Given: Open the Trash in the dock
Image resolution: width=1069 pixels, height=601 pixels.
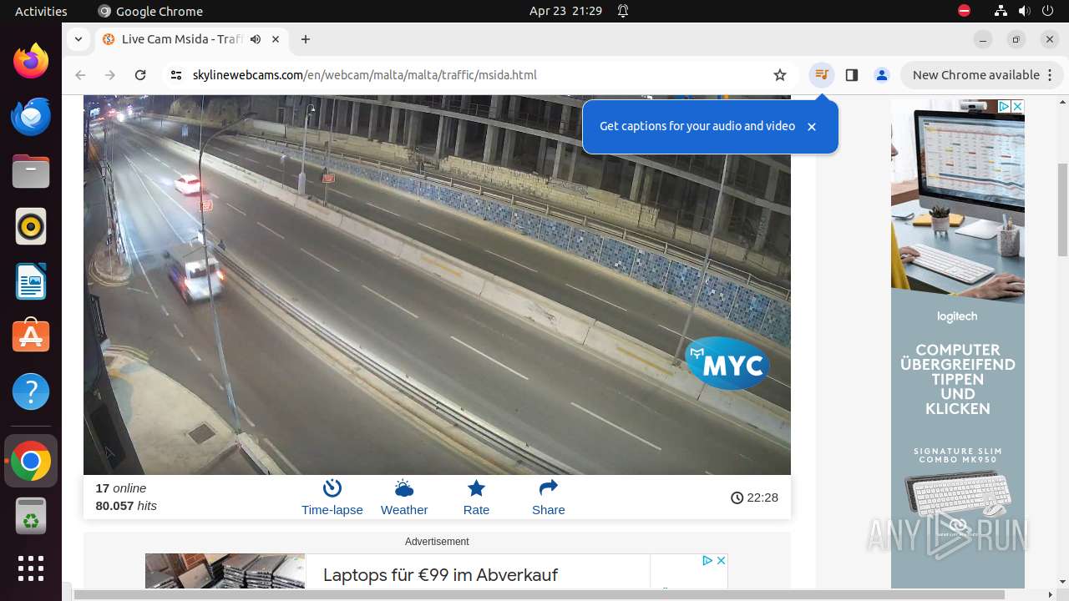Looking at the screenshot, I should point(31,517).
